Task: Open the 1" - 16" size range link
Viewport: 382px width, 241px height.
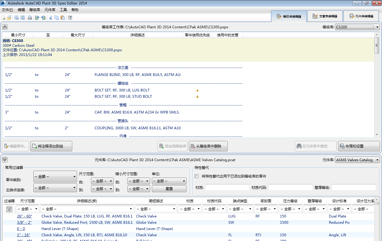Action: (x=24, y=235)
